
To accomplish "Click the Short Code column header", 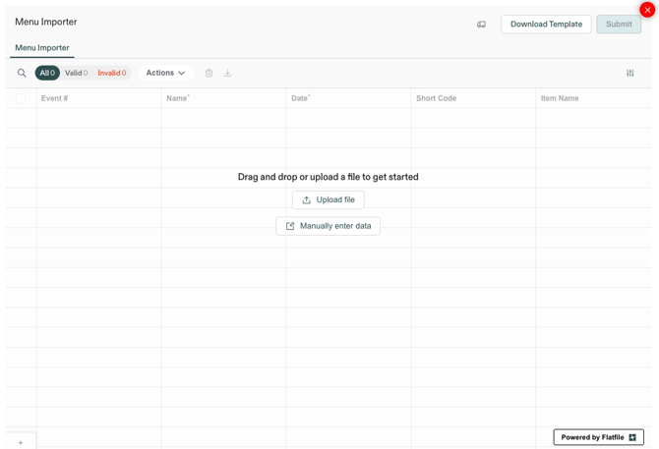I will pos(436,98).
